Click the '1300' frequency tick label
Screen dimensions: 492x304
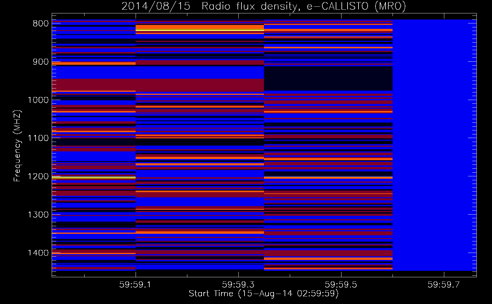(x=38, y=215)
